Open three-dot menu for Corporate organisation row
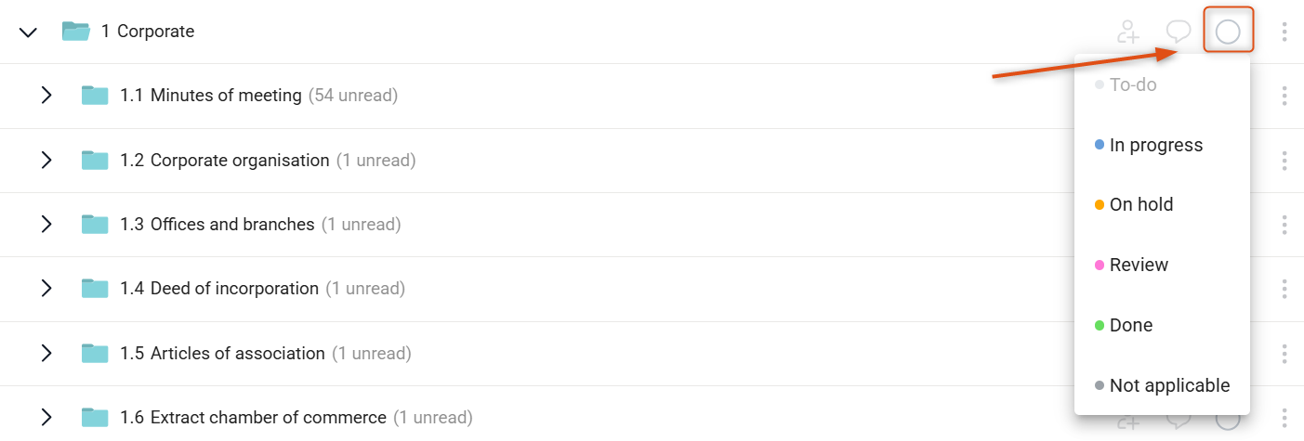The width and height of the screenshot is (1304, 441). (x=1284, y=161)
